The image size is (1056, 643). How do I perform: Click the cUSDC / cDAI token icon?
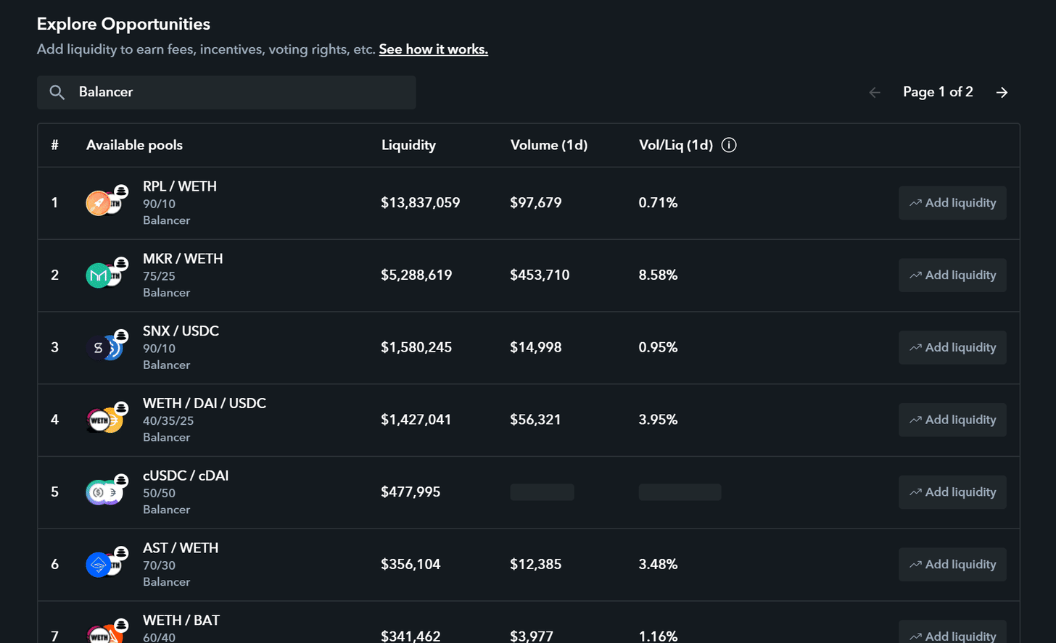104,492
